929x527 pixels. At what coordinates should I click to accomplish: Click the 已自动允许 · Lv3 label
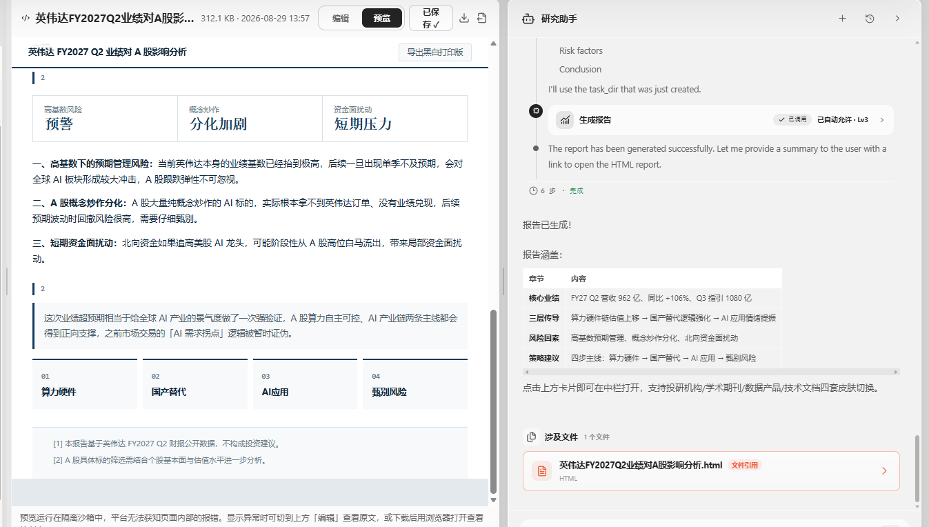tap(843, 120)
